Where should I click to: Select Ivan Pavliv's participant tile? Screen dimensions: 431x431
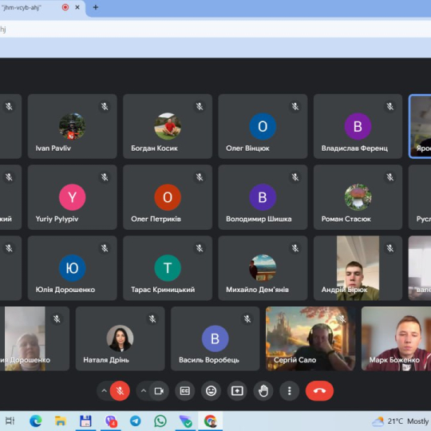(x=73, y=126)
